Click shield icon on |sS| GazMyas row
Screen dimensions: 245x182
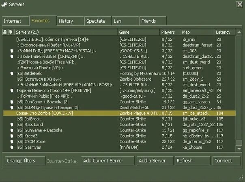pos(12,147)
